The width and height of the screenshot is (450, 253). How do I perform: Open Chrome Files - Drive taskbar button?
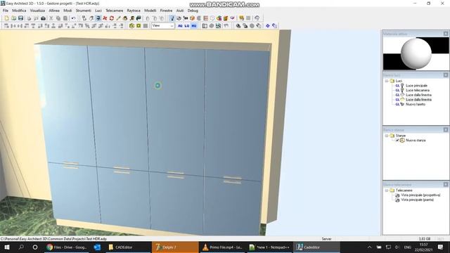[67, 247]
